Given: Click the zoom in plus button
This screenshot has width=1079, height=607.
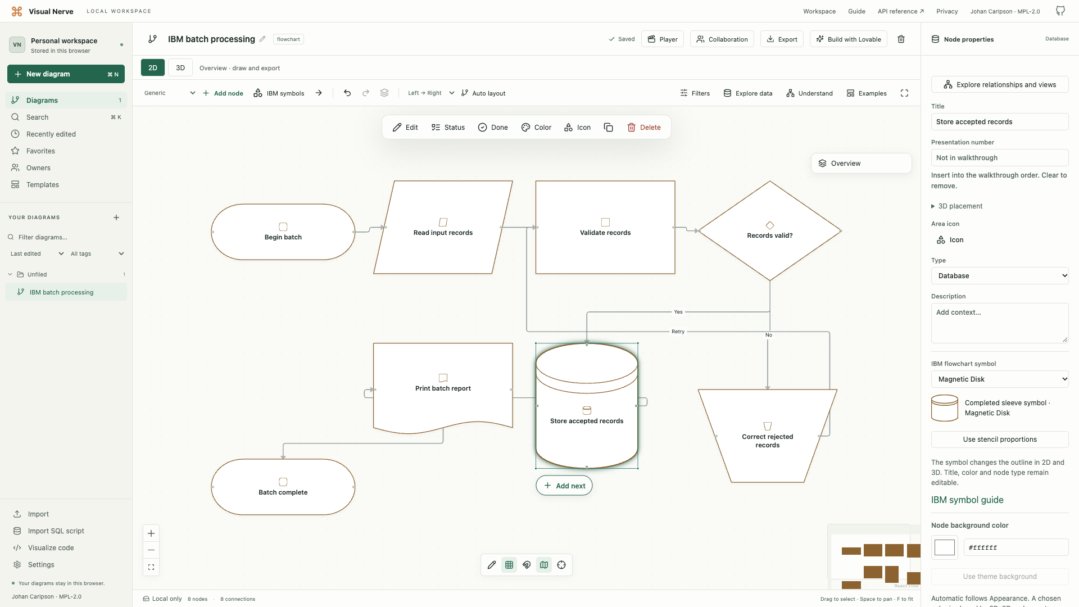Looking at the screenshot, I should [151, 533].
